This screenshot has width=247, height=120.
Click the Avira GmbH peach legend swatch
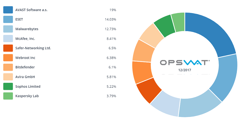click(8, 77)
